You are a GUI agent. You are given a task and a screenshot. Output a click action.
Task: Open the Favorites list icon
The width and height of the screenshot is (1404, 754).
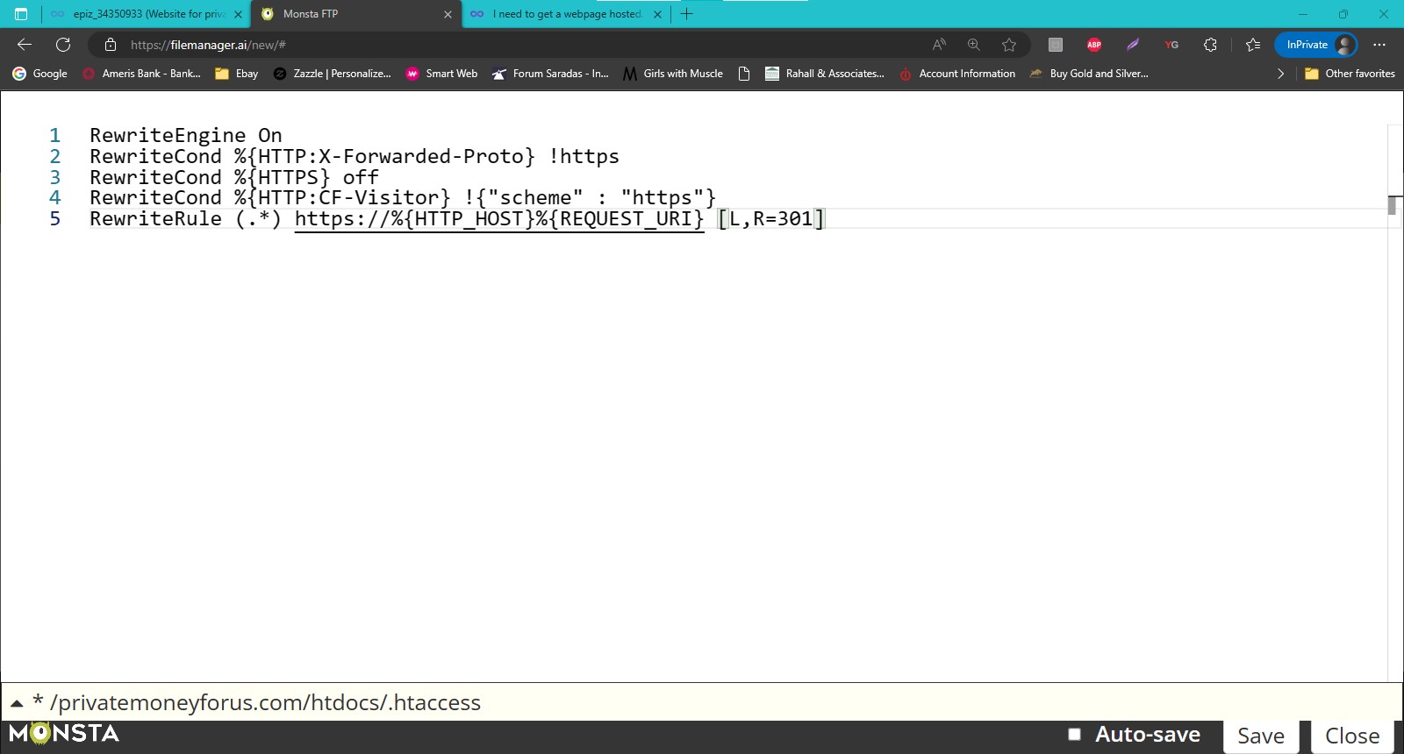[1253, 45]
